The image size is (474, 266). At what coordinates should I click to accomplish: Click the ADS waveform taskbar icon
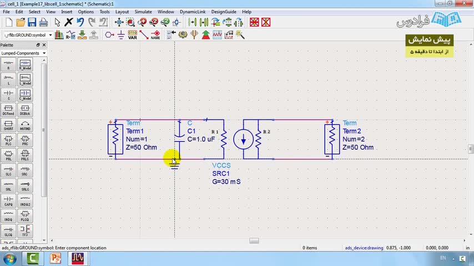pos(78,258)
